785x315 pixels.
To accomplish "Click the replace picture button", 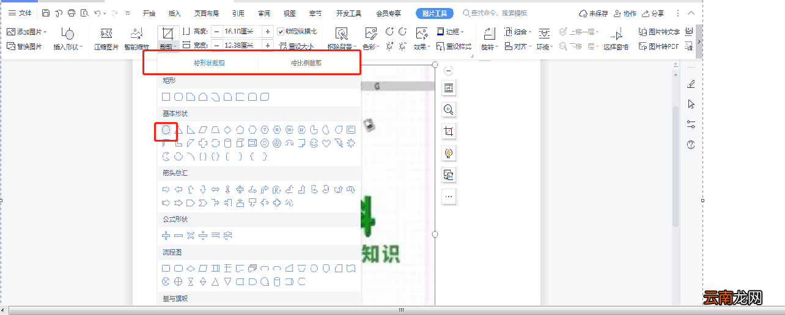I will point(24,46).
